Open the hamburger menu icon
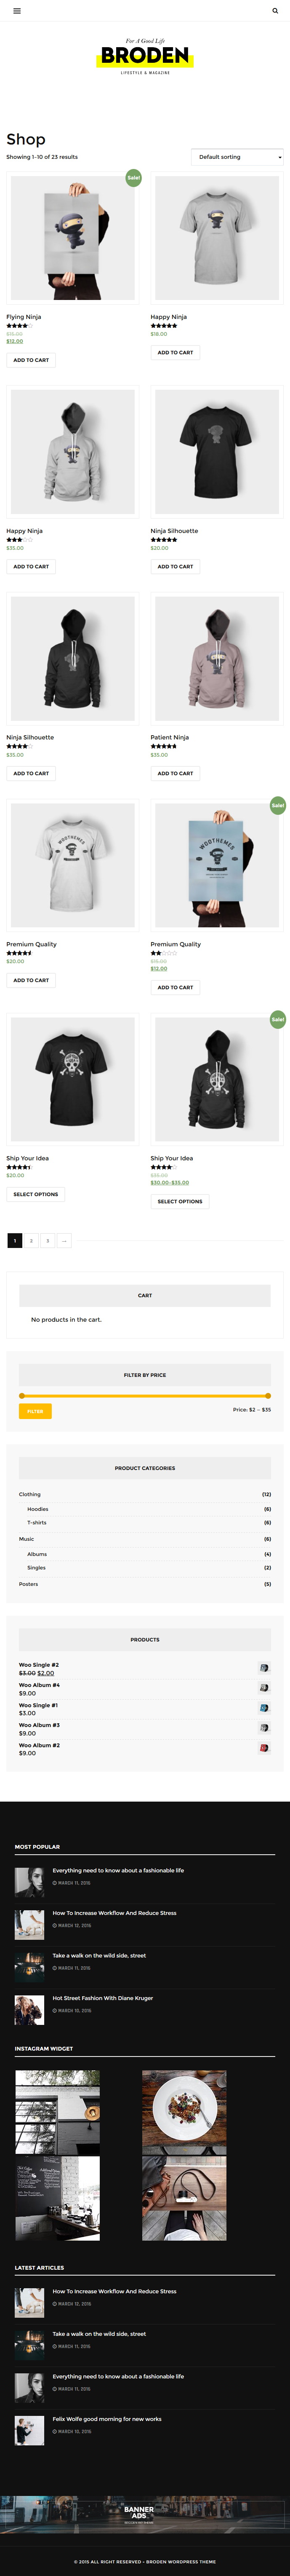The width and height of the screenshot is (290, 2576). click(x=17, y=11)
